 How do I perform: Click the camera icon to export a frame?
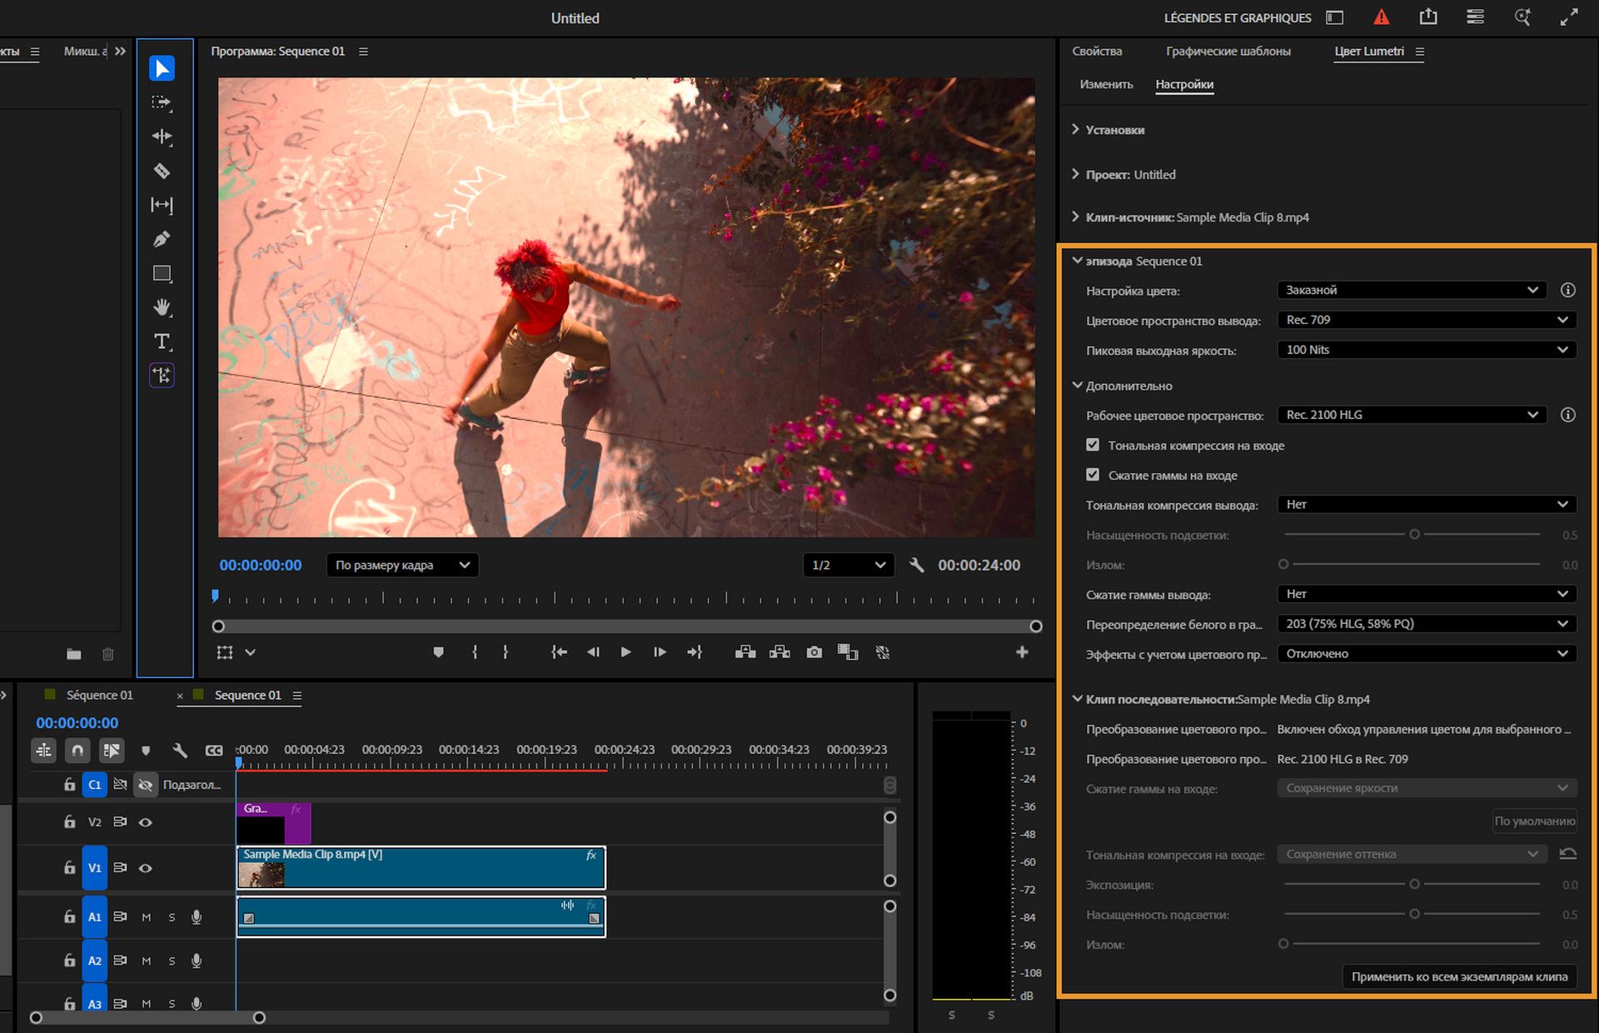814,652
